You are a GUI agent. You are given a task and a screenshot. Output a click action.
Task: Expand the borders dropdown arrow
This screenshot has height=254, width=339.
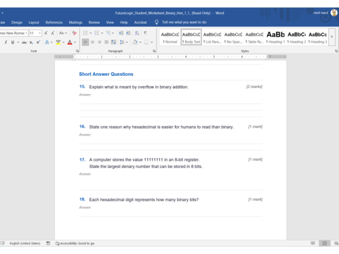tap(152, 42)
